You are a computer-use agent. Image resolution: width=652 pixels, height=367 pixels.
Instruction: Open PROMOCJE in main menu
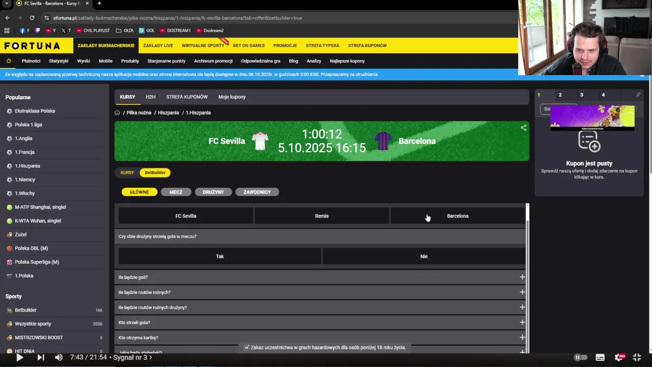(285, 45)
